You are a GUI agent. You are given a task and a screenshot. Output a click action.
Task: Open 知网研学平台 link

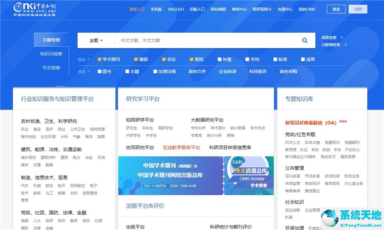tap(140, 120)
